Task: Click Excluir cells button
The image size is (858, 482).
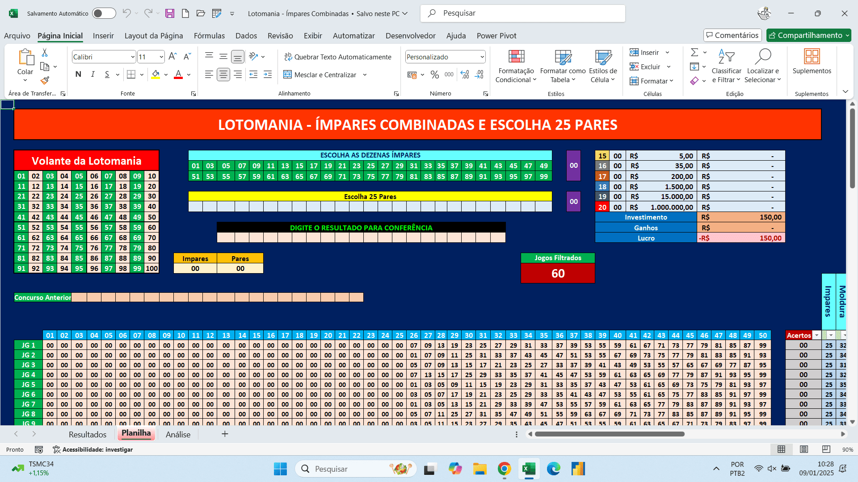Action: click(645, 66)
